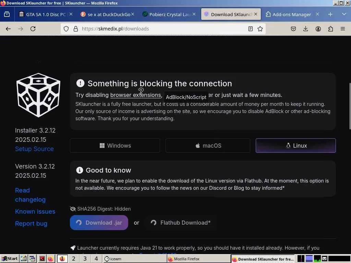Click the warning exclamation icon
The image size is (351, 263).
(x=80, y=83)
